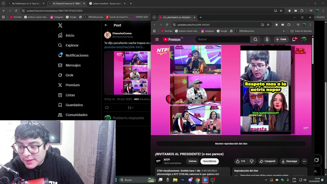This screenshot has width=327, height=184.
Task: Reload the YouTube window page
Action: pyautogui.click(x=167, y=25)
